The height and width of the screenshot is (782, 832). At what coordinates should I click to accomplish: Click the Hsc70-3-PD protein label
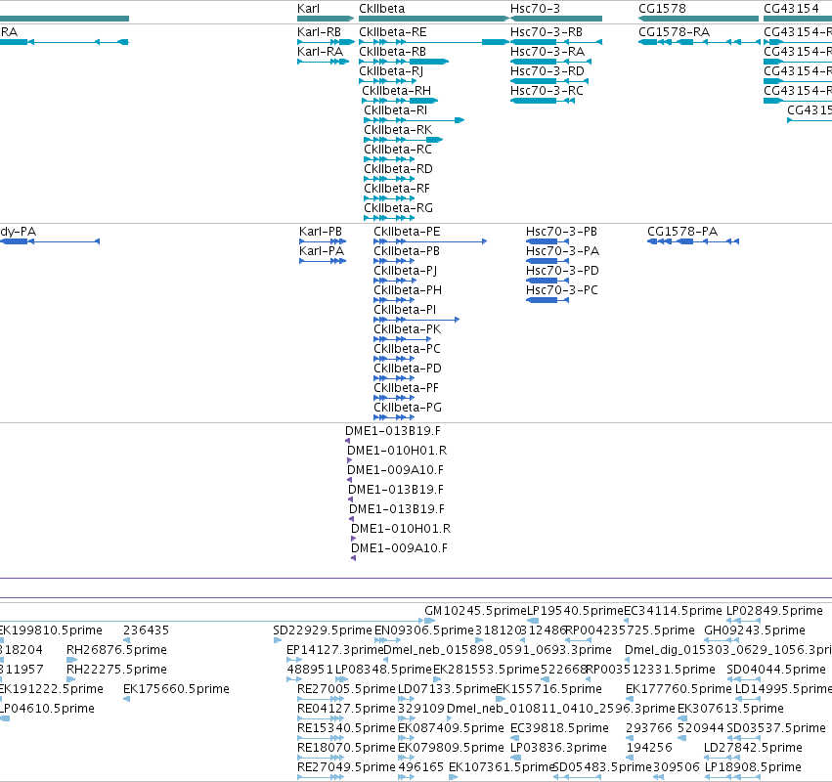pyautogui.click(x=562, y=271)
